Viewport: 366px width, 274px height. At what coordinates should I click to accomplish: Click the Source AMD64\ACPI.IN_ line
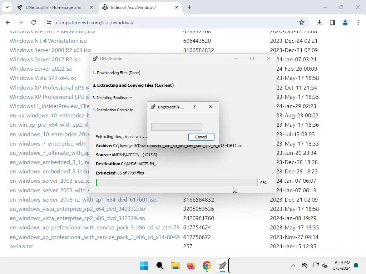click(126, 155)
